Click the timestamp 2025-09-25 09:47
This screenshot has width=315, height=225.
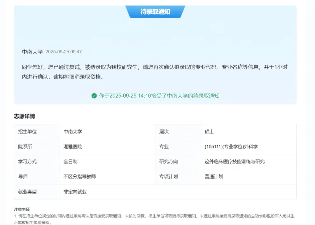coord(64,52)
